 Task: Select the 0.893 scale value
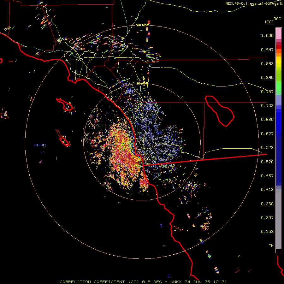[267, 63]
